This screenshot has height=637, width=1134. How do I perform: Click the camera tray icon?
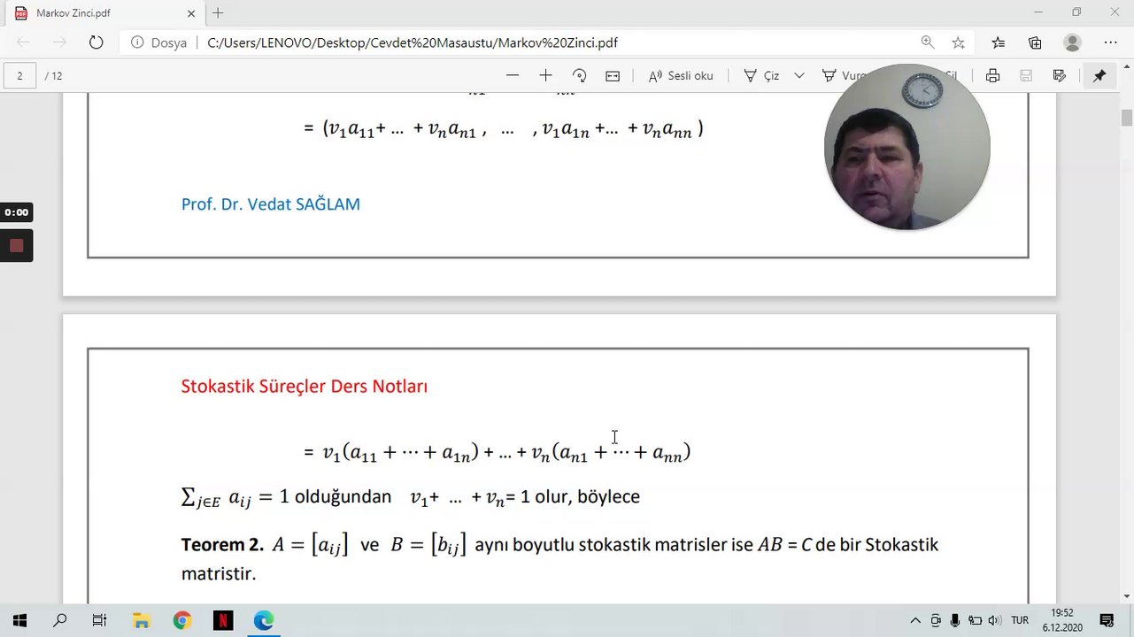936,620
